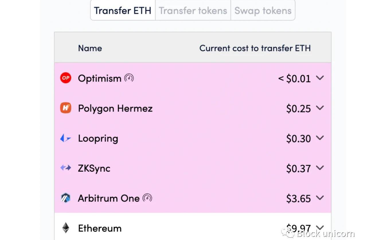Click the Polygon Hermez orange logo
Viewport: 367px width, 240px height.
(66, 108)
